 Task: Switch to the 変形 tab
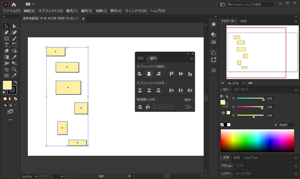tap(141, 58)
